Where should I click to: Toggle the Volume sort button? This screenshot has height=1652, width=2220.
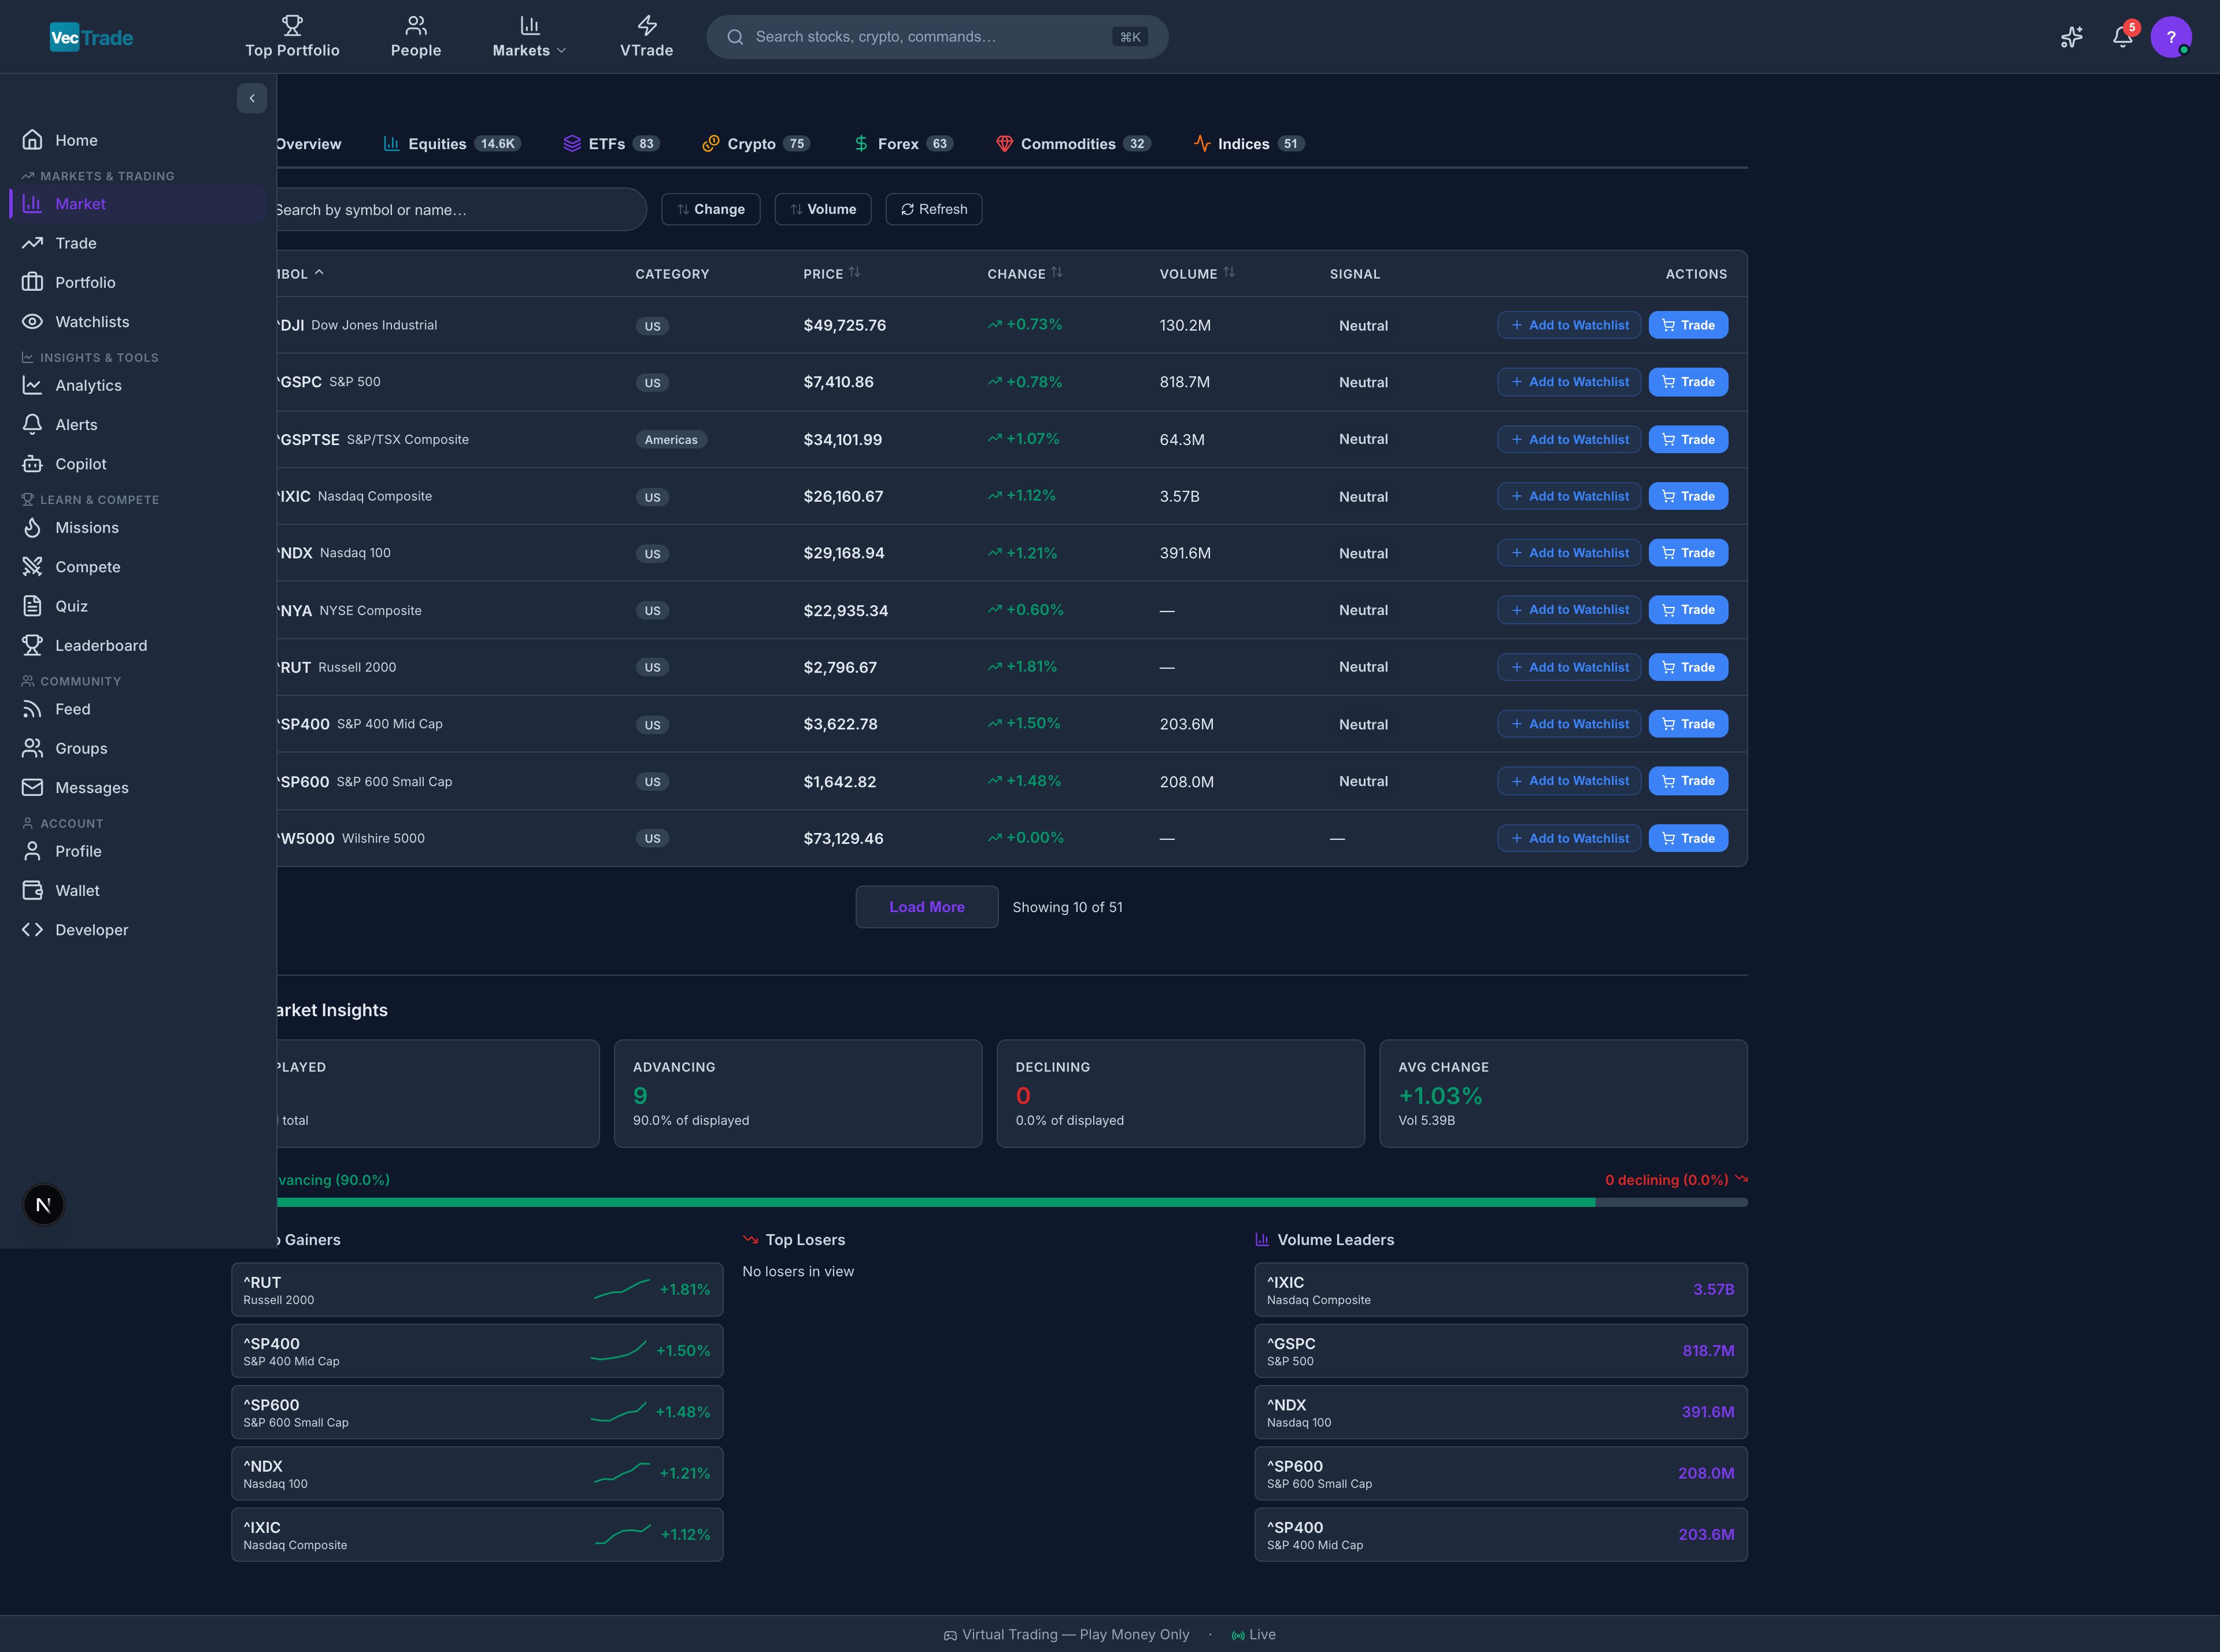(x=823, y=209)
